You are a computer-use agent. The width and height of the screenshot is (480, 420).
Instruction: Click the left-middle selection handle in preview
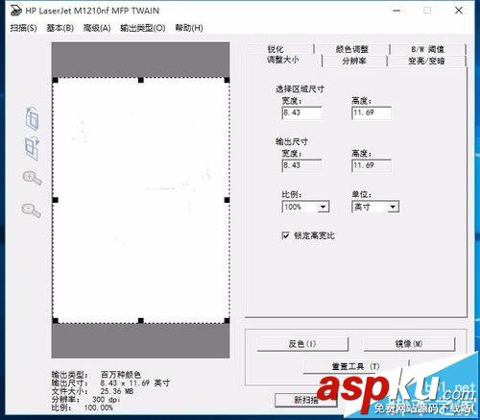pyautogui.click(x=55, y=200)
